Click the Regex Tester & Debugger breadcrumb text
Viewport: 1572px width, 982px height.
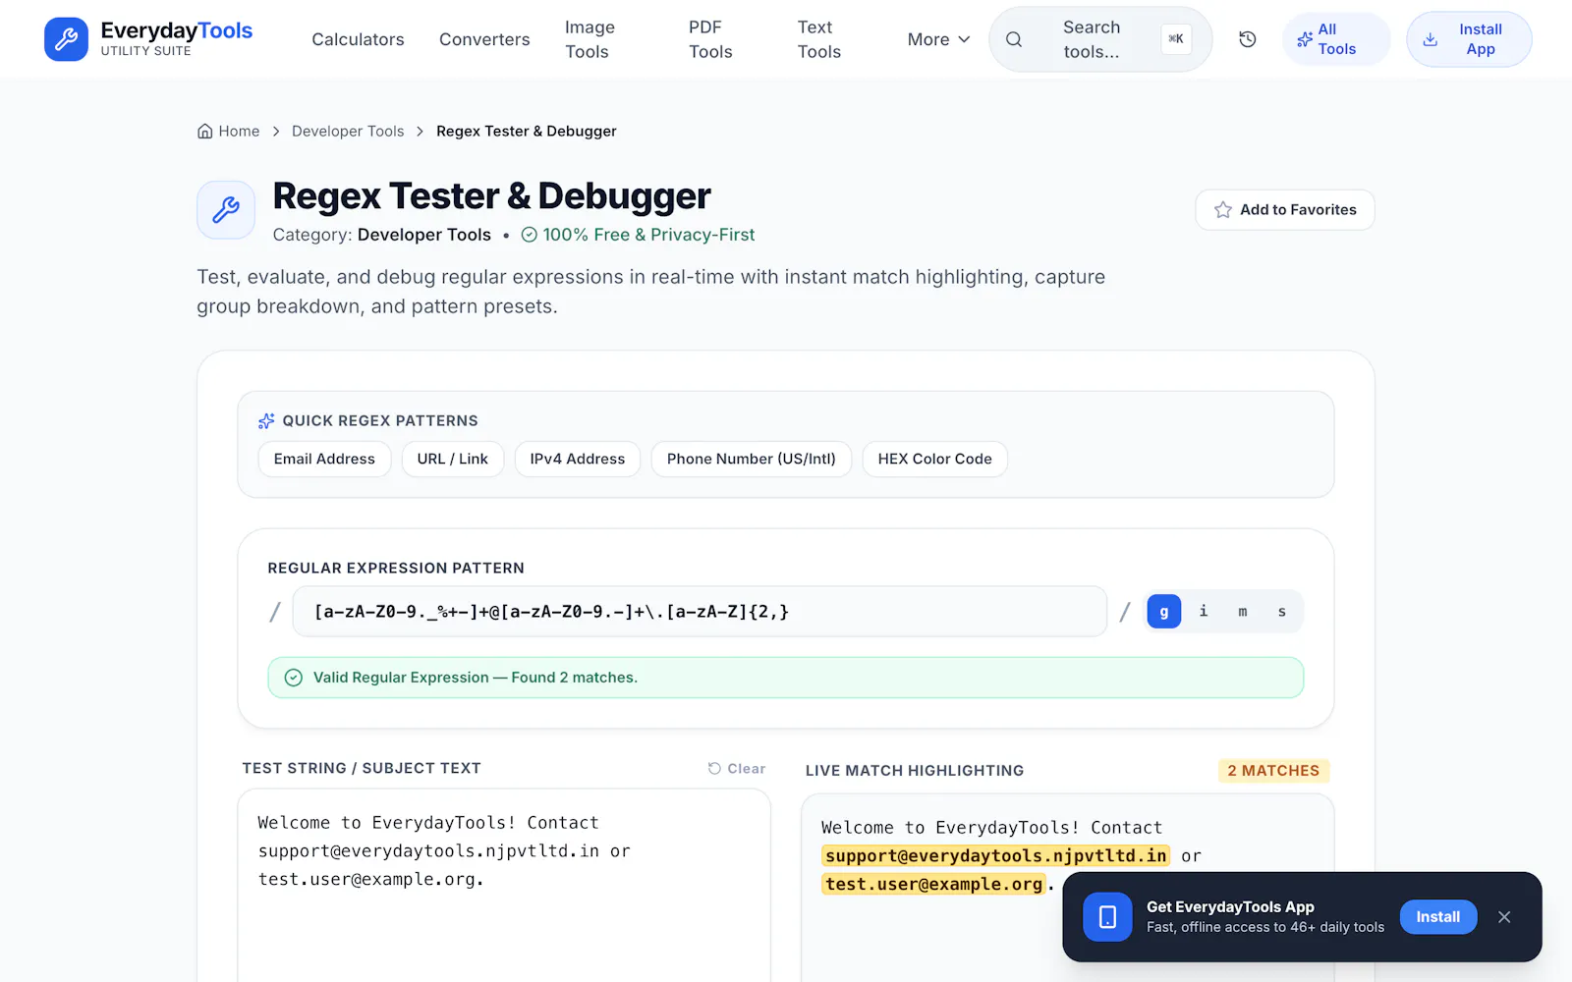[527, 132]
